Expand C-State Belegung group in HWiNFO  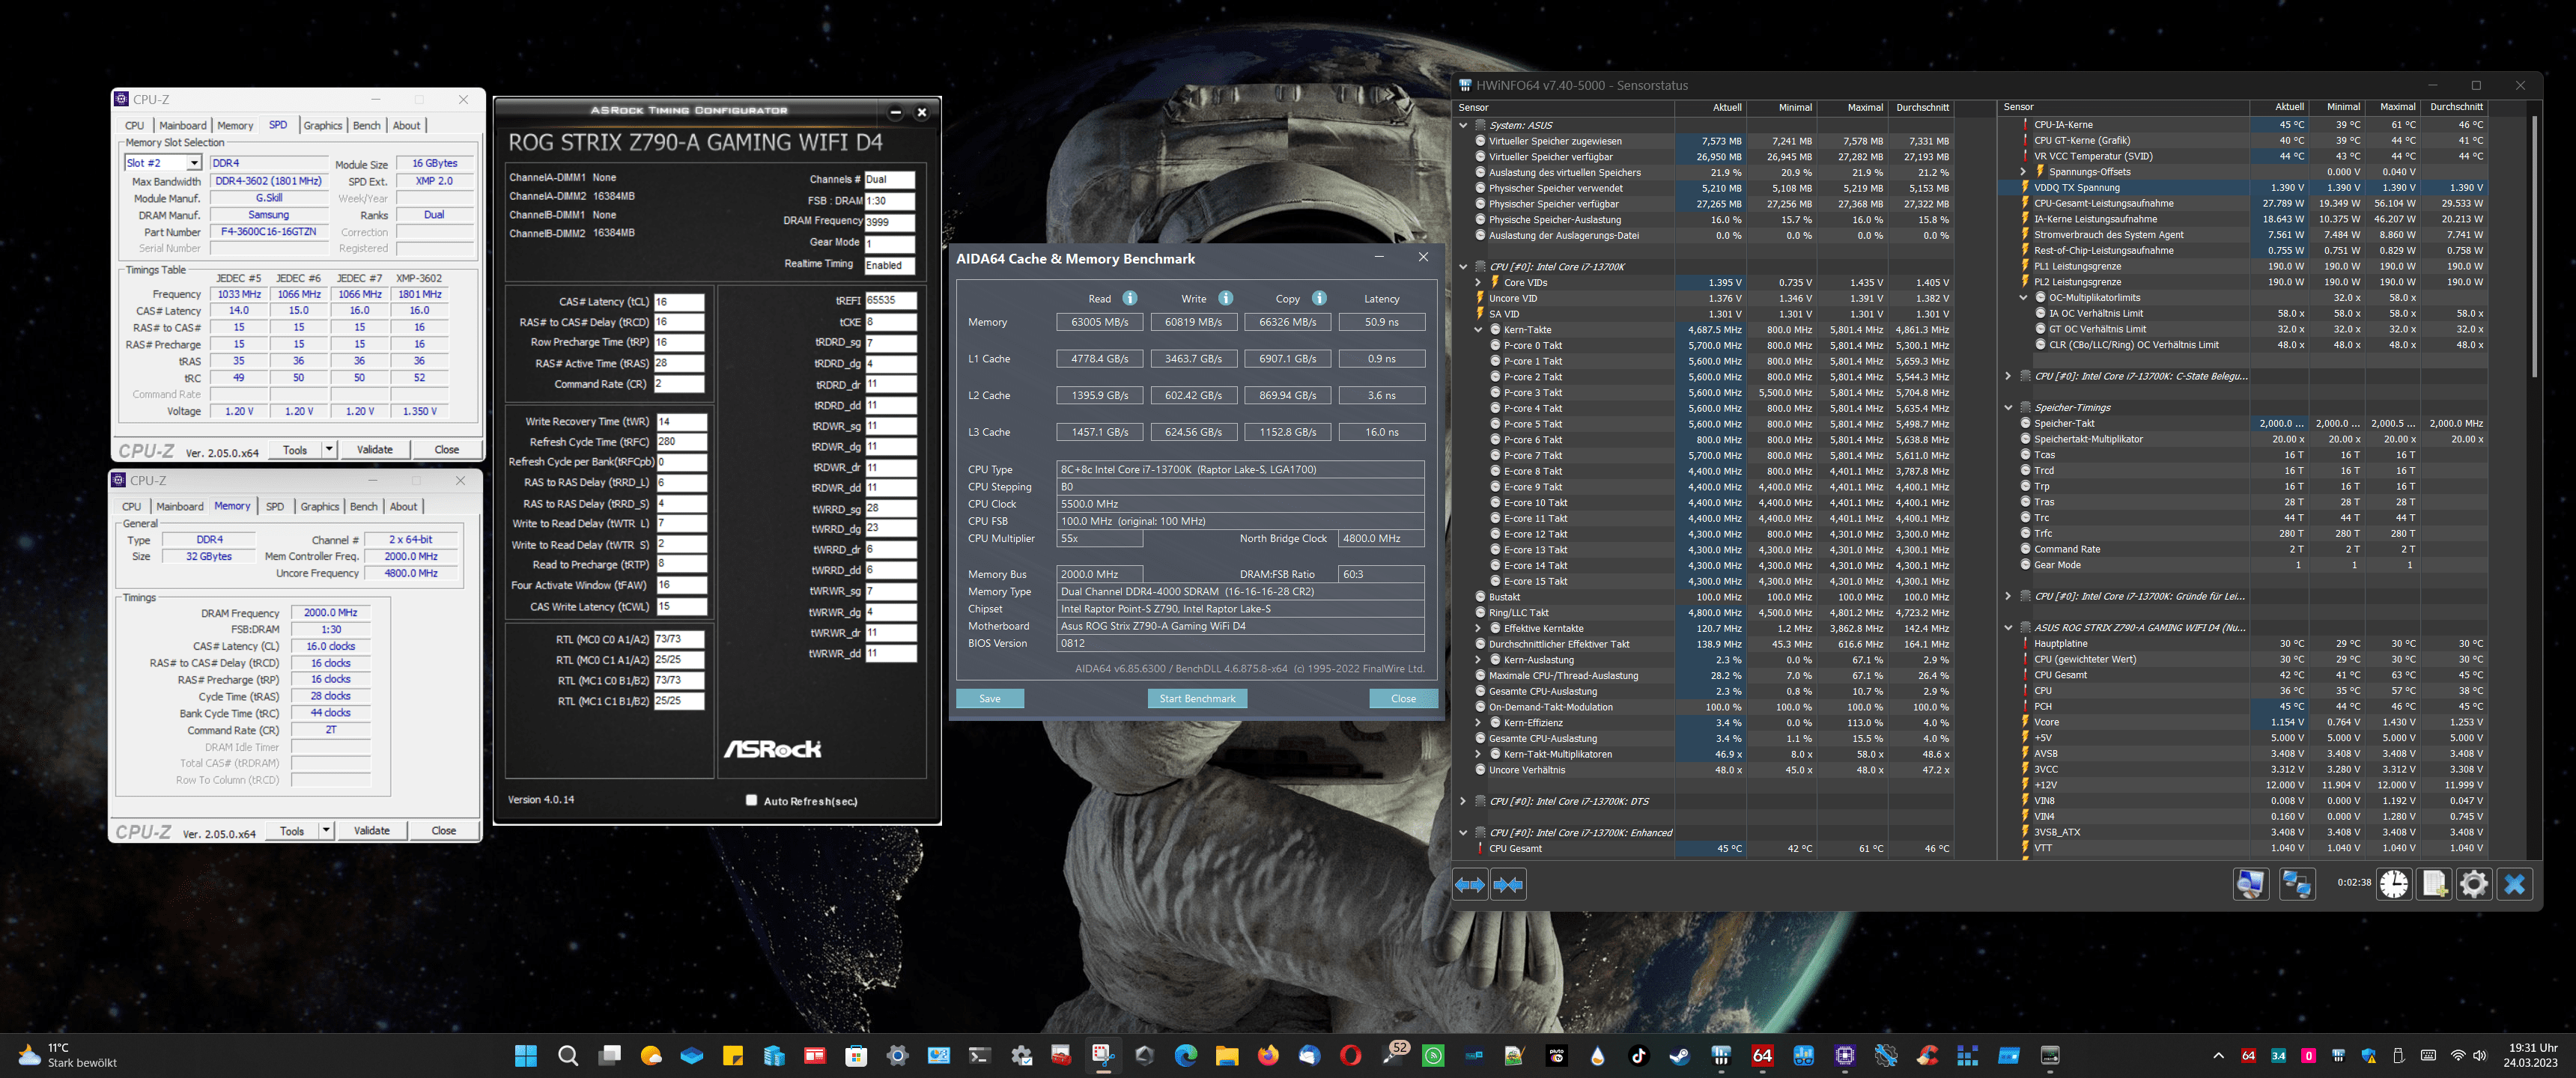point(2008,376)
